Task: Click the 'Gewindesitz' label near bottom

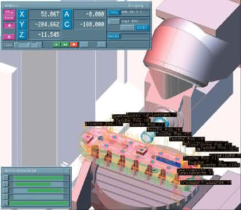Action: point(195,173)
